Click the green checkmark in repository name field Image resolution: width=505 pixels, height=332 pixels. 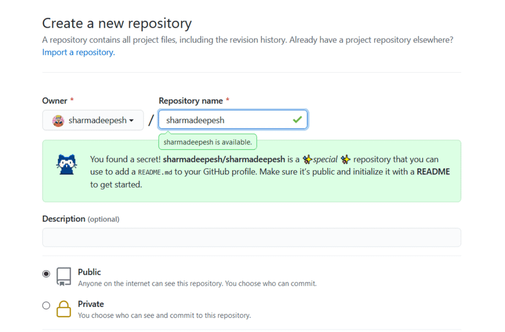[x=297, y=119]
